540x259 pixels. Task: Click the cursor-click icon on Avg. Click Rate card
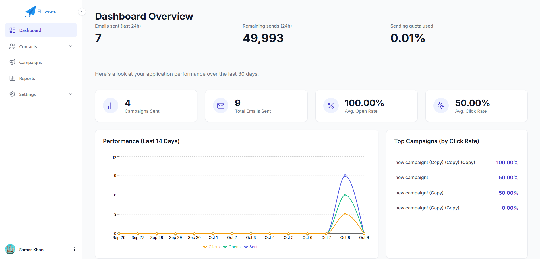point(441,106)
